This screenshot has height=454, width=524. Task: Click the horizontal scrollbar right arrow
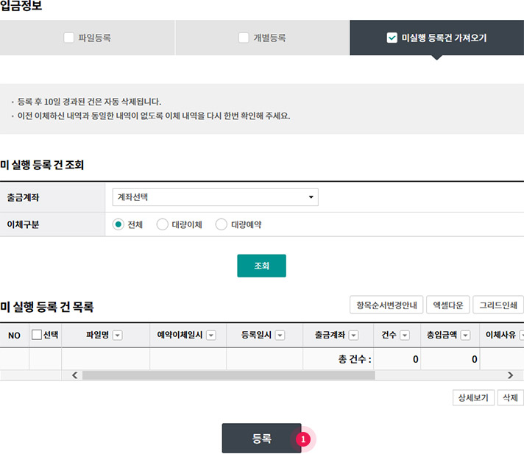510,375
